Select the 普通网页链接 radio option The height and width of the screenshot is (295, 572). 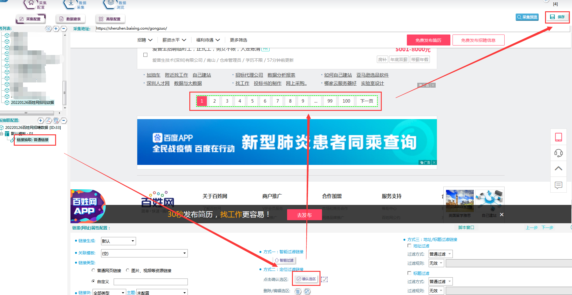93,270
